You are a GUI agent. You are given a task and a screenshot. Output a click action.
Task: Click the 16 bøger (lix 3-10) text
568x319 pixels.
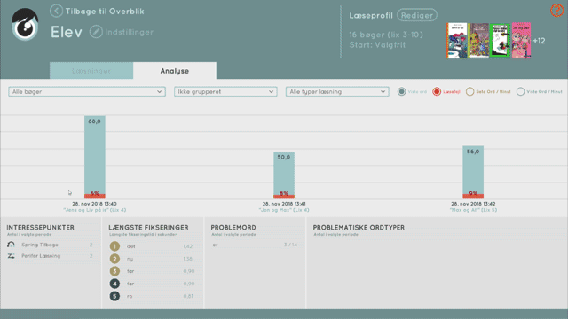(386, 35)
